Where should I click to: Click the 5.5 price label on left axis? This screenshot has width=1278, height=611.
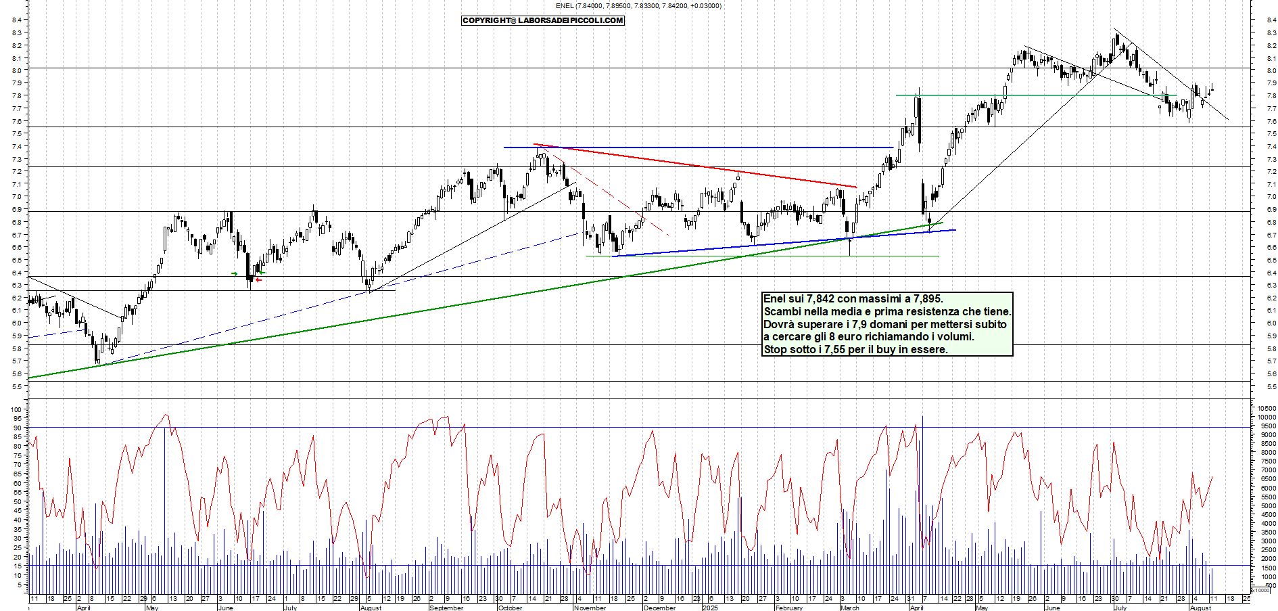(15, 387)
